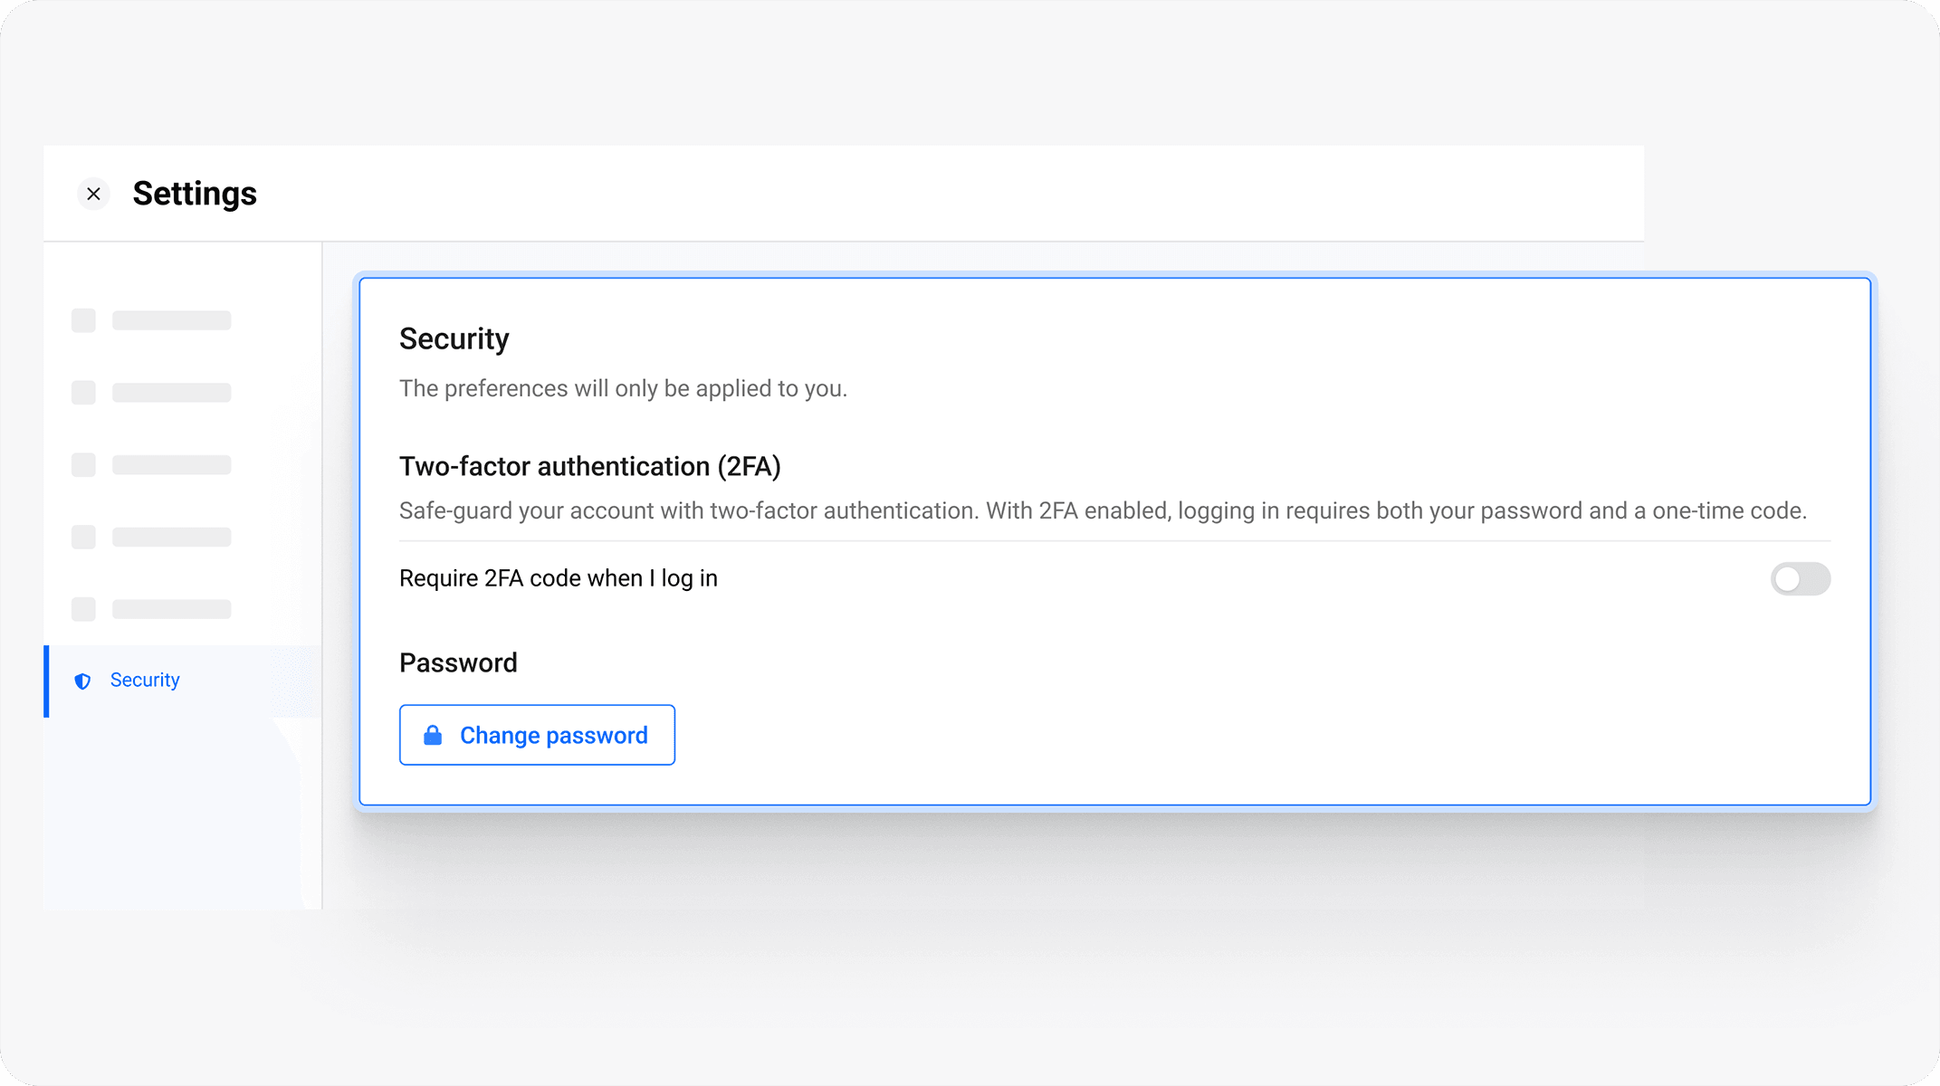Open the first placeholder sidebar menu label
This screenshot has width=1940, height=1086.
pos(171,320)
